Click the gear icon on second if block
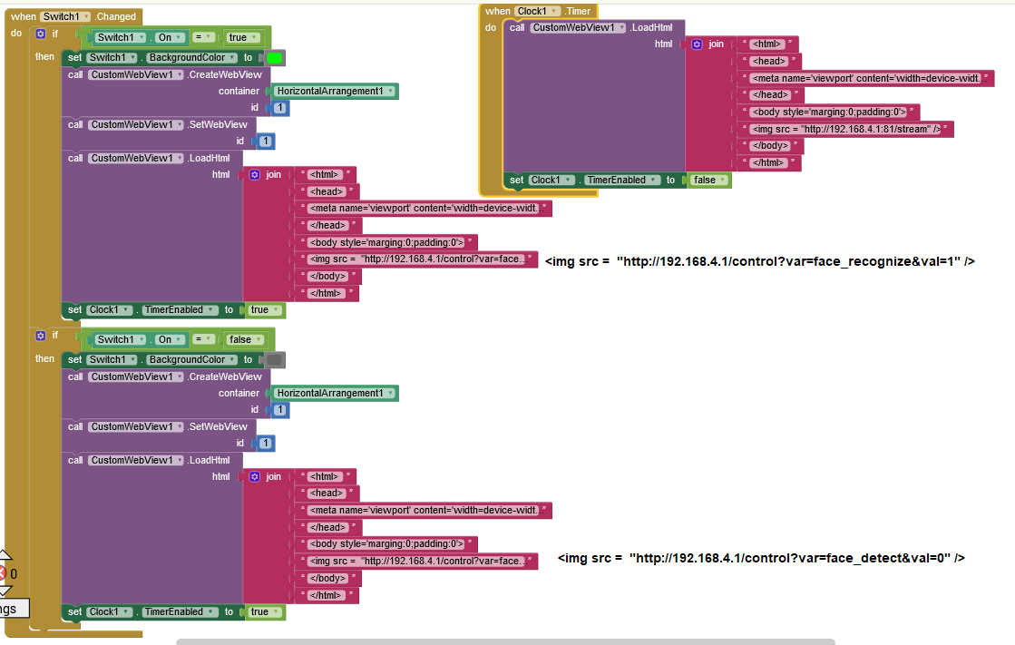1015x645 pixels. coord(40,336)
